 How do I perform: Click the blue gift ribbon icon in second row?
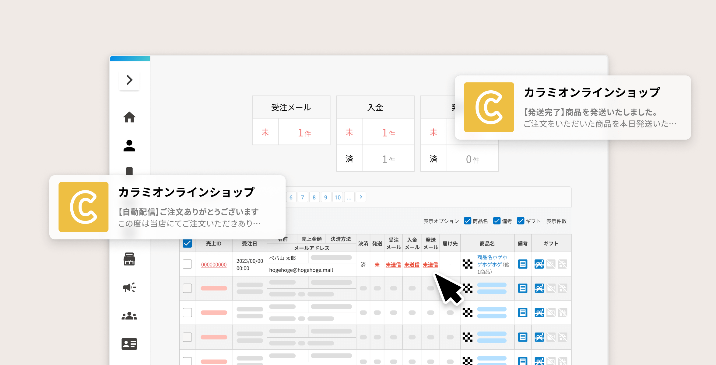tap(539, 288)
